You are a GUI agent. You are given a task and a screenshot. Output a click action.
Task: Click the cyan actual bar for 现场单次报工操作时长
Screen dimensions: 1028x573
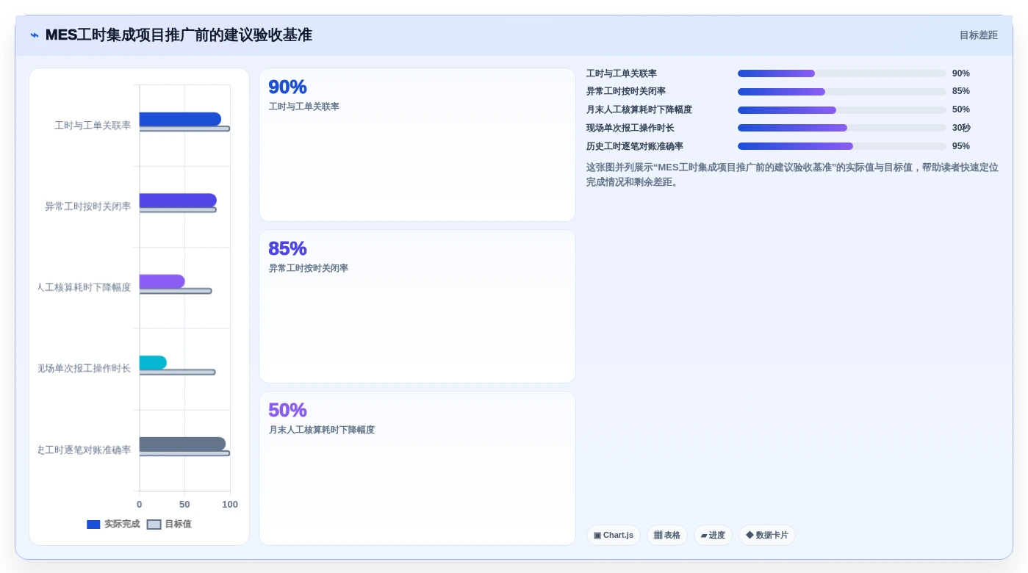153,363
